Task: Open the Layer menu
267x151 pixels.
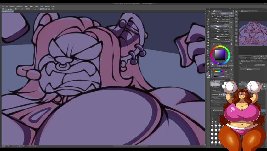Action: (26, 6)
